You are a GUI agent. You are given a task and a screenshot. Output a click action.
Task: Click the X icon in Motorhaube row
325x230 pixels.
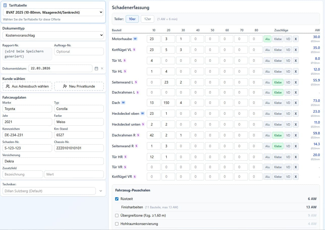pos(296,39)
